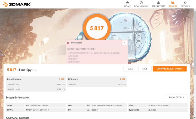
Task: Click the scrollbar down arrow
Action: (195, 118)
